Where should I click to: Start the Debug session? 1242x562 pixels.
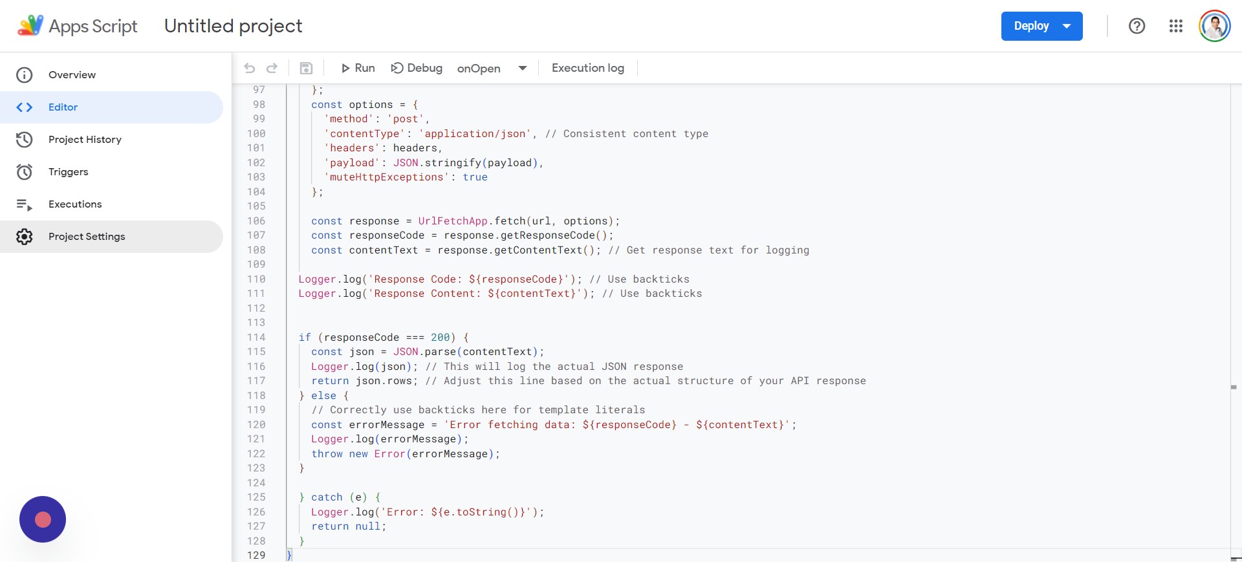click(x=417, y=68)
